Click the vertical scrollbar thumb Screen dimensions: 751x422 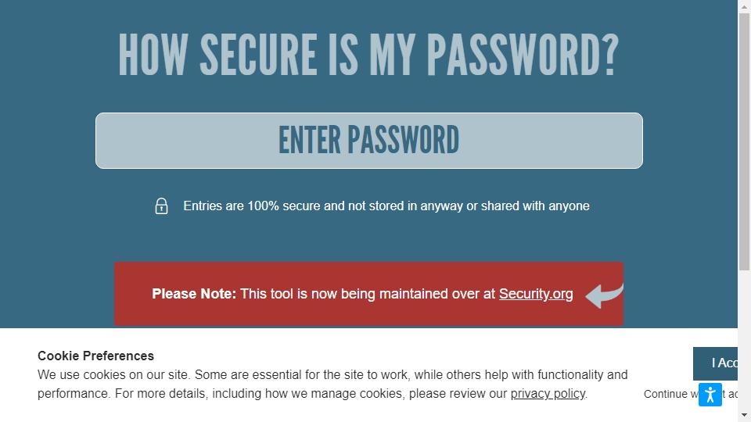coord(744,141)
